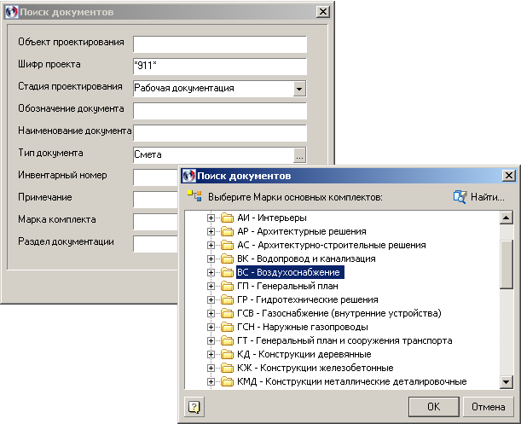Select ГР - Гидротехнические решения item

pos(307,299)
